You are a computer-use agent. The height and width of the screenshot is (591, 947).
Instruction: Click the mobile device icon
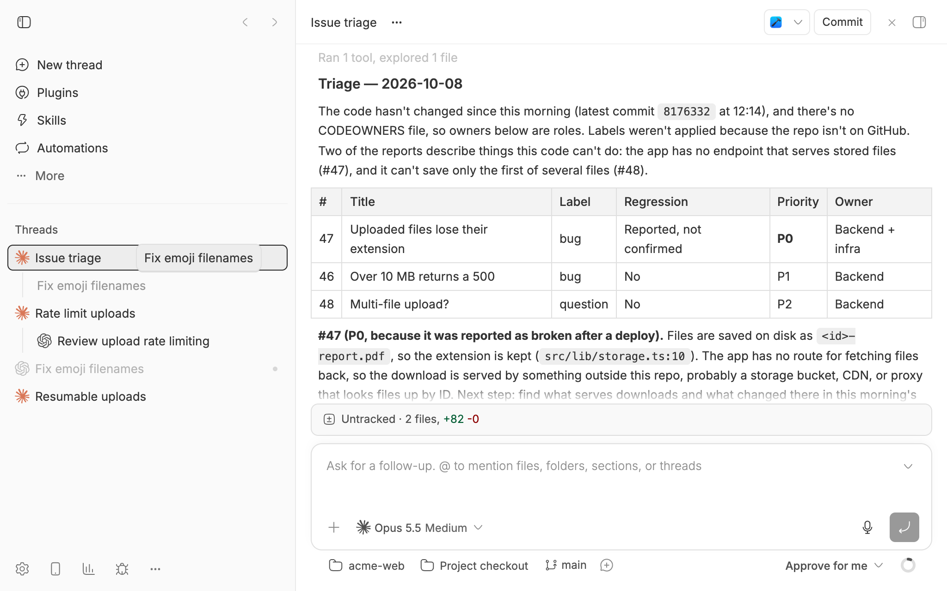point(55,569)
